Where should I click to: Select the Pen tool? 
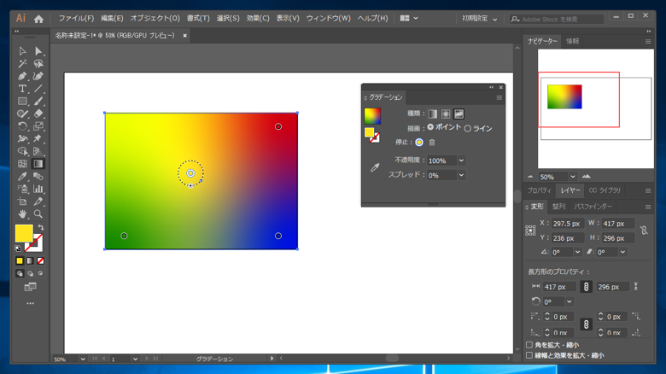pos(22,77)
